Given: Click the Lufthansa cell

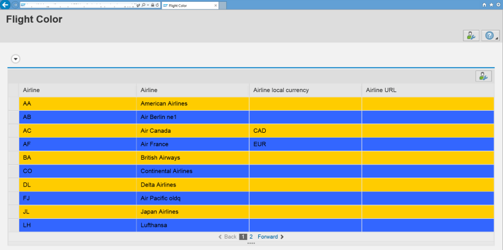Looking at the screenshot, I should (193, 225).
